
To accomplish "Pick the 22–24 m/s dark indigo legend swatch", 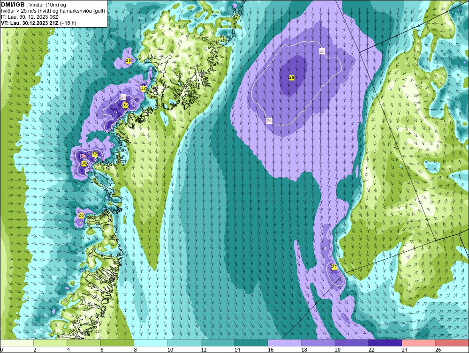I will 385,343.
